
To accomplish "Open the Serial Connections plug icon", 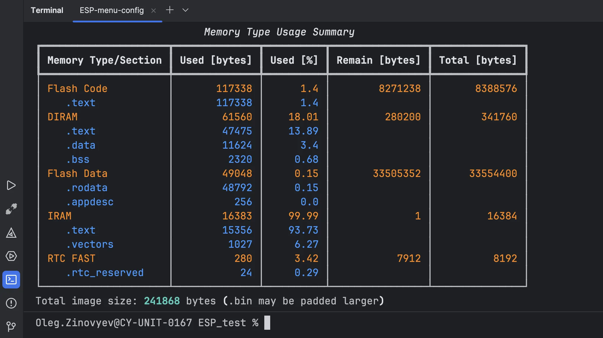I will [11, 209].
